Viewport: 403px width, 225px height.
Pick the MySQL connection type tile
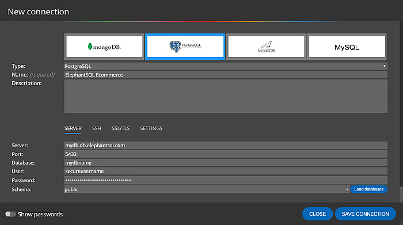[347, 47]
